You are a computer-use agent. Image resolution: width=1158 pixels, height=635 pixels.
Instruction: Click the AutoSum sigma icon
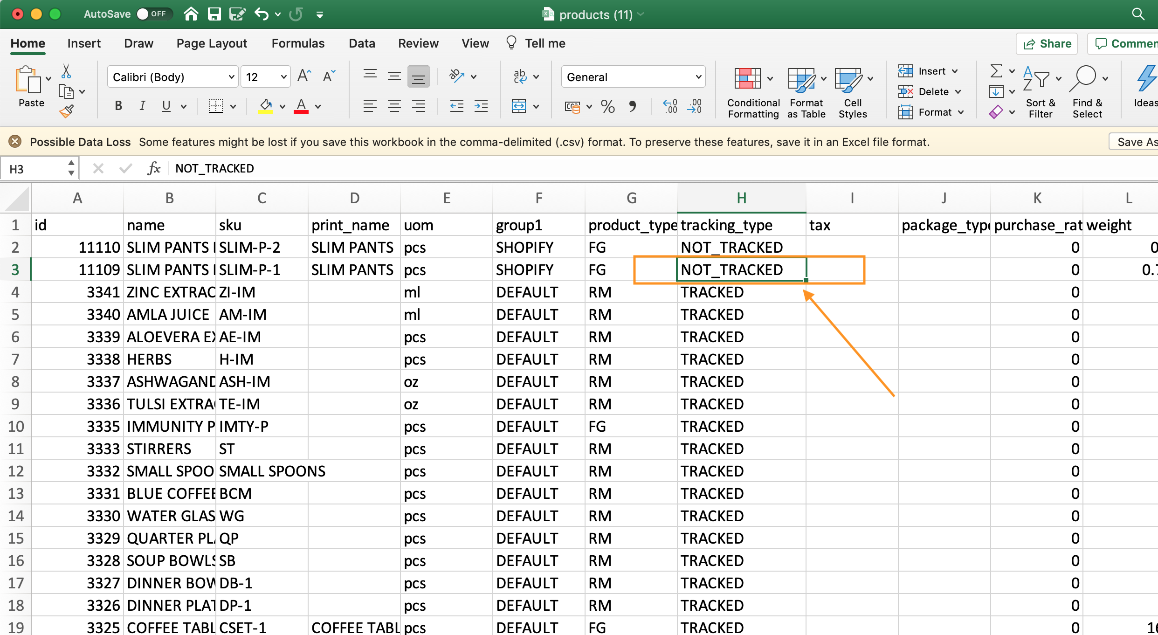996,71
